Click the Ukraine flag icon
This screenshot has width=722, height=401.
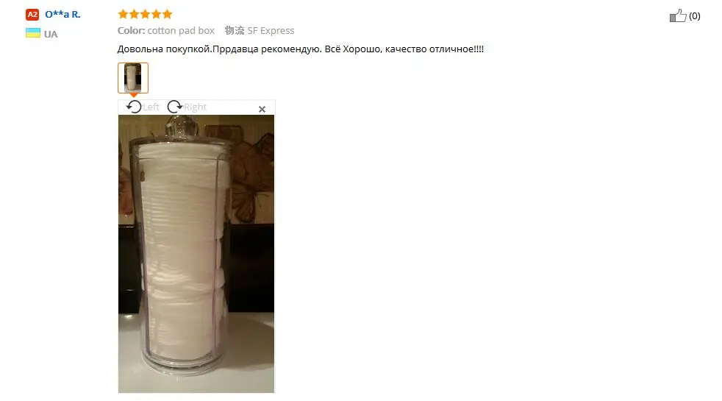coord(32,33)
